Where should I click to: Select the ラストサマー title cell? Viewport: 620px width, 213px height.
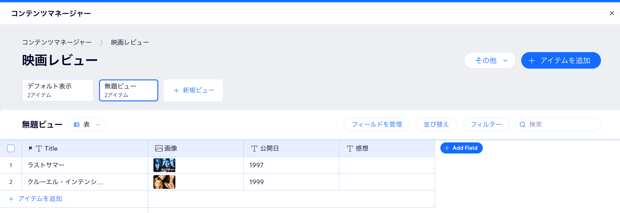[85, 165]
